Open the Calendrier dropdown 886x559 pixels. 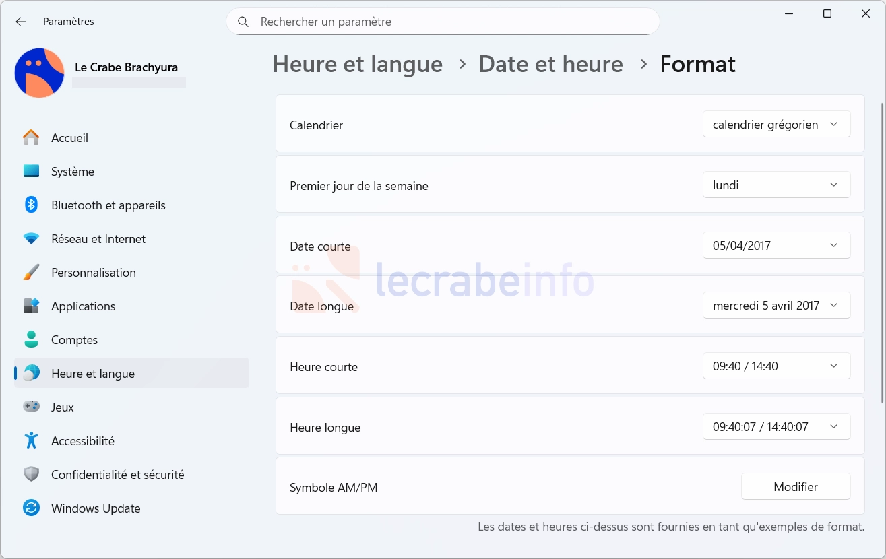tap(776, 125)
